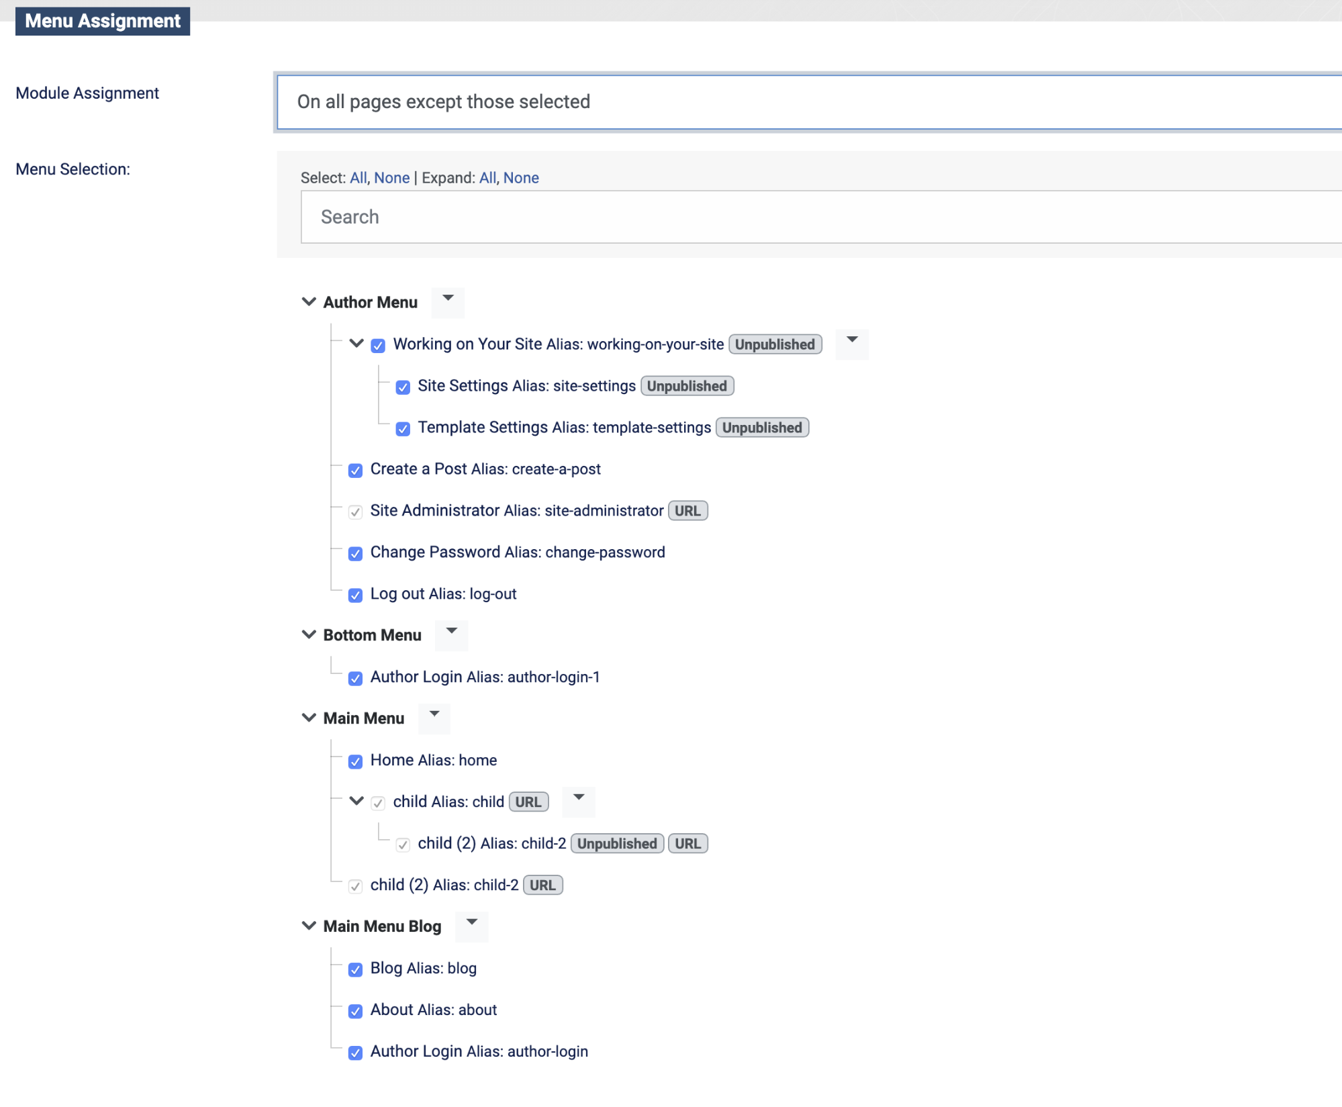Toggle Site Settings checkbox
Image resolution: width=1342 pixels, height=1107 pixels.
click(x=403, y=387)
